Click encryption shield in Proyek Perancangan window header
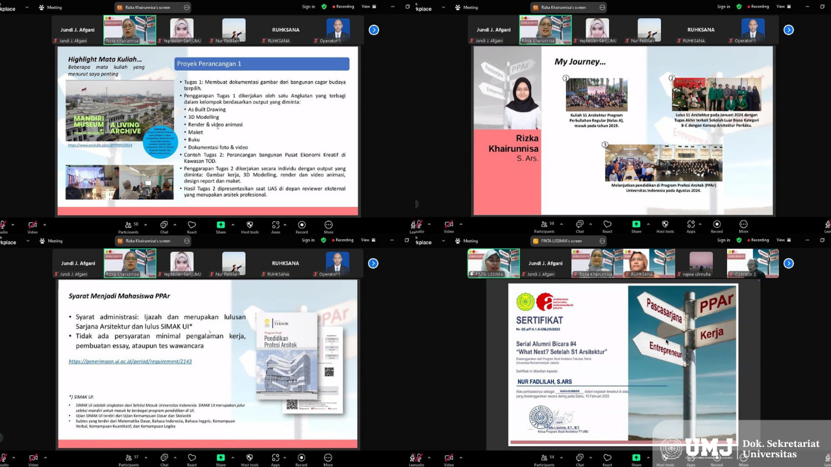Viewport: 831px width, 467px height. (x=324, y=6)
